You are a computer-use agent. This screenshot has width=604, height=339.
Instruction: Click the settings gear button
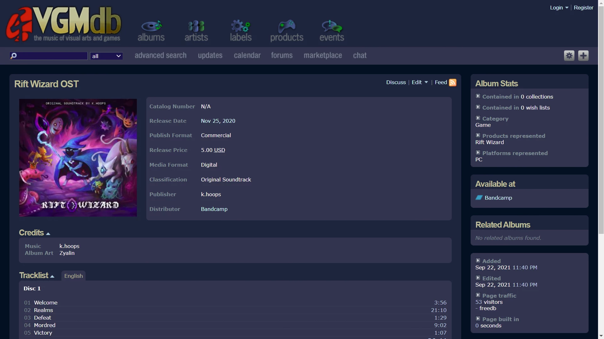[569, 56]
